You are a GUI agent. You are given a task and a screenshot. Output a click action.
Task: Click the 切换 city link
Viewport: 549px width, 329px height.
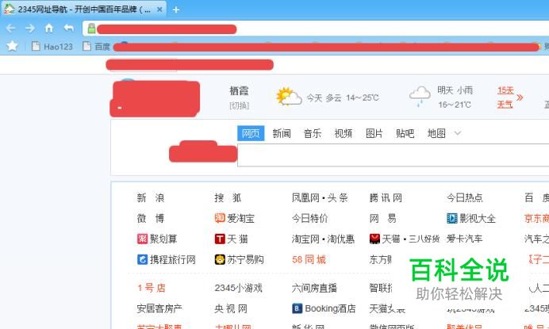tap(239, 105)
